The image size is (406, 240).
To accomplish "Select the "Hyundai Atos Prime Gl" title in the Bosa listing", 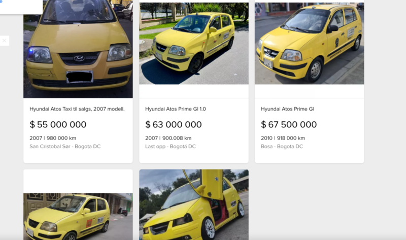I will (287, 109).
